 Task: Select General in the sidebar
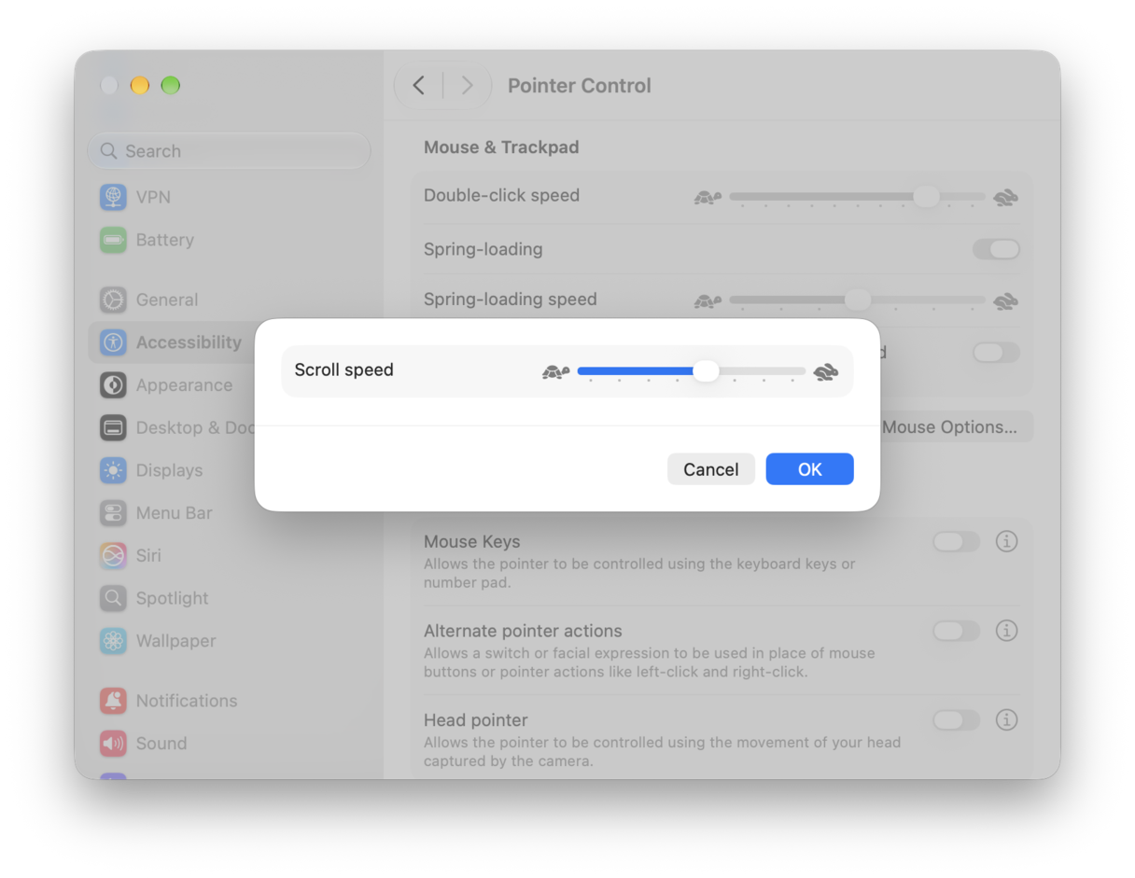229,300
